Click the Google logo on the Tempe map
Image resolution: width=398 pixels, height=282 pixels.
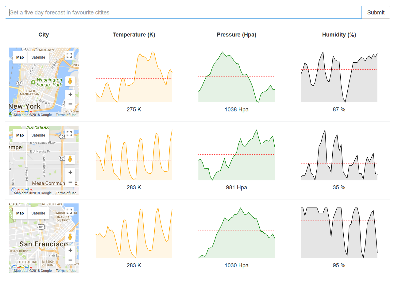click(x=22, y=191)
